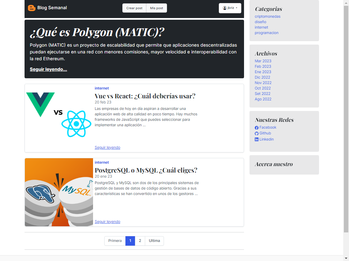
Task: Open the Crear post page
Action: 134,8
